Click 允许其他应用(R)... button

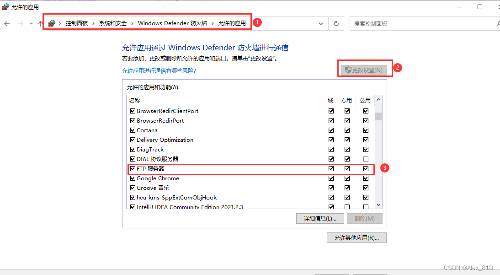[356, 237]
